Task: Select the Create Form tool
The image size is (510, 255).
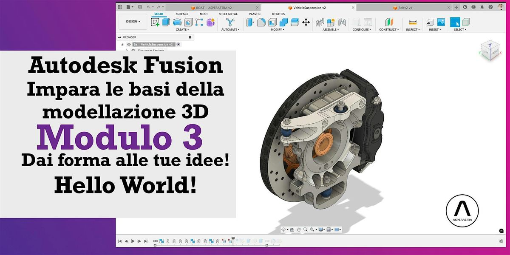Action: click(210, 23)
